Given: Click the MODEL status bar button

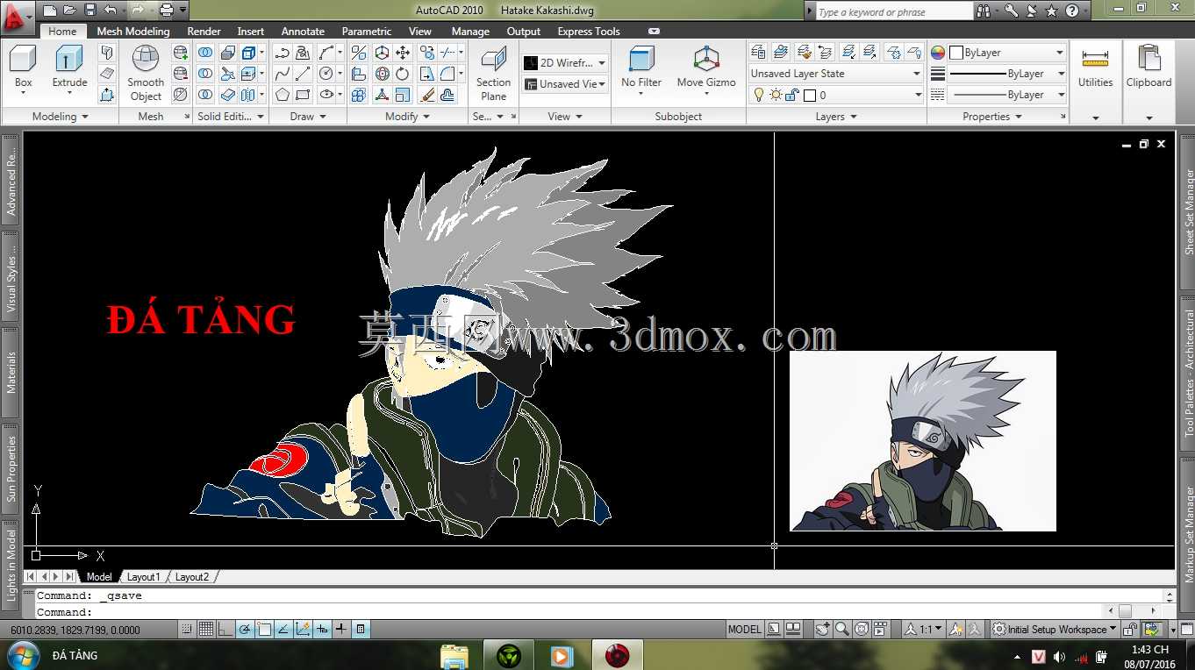Looking at the screenshot, I should [x=745, y=629].
